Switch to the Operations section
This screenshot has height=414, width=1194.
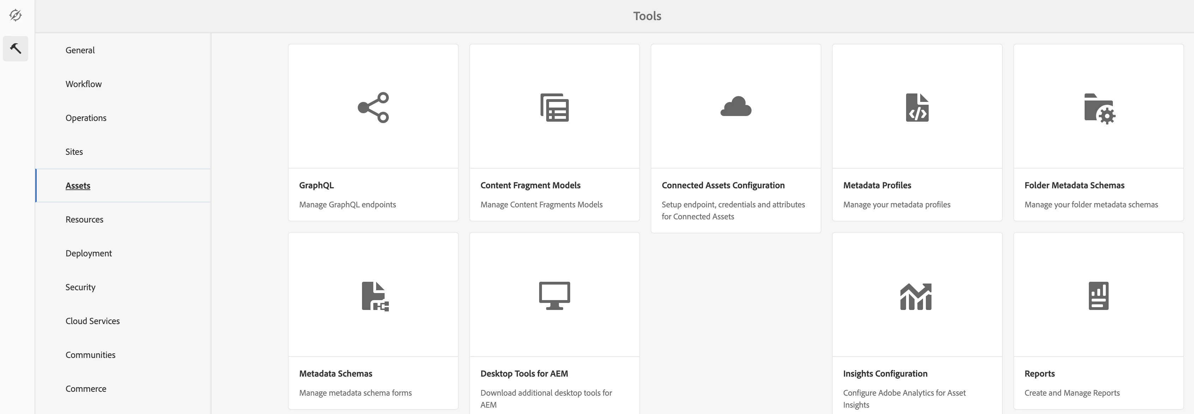[86, 118]
